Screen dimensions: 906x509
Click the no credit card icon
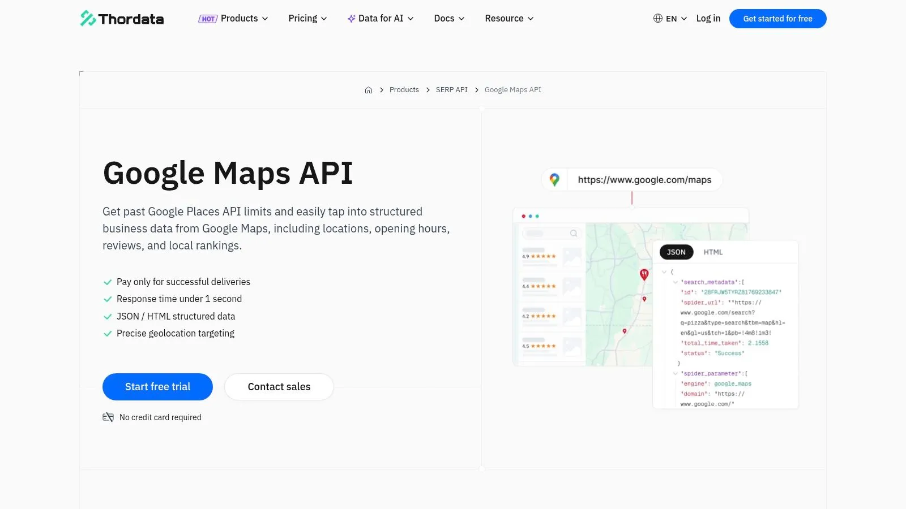(108, 417)
